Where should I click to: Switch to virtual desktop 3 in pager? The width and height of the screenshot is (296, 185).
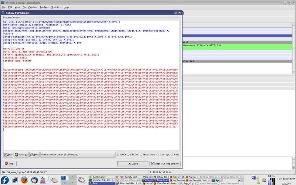[x=64, y=182]
